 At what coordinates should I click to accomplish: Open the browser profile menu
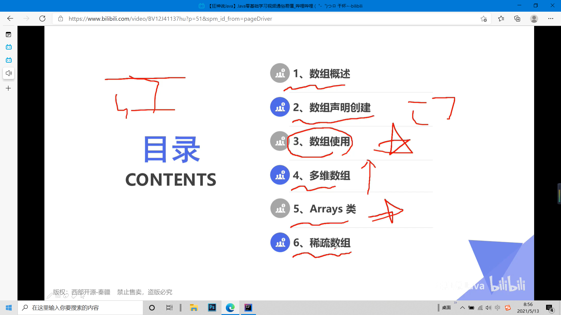[x=534, y=19]
